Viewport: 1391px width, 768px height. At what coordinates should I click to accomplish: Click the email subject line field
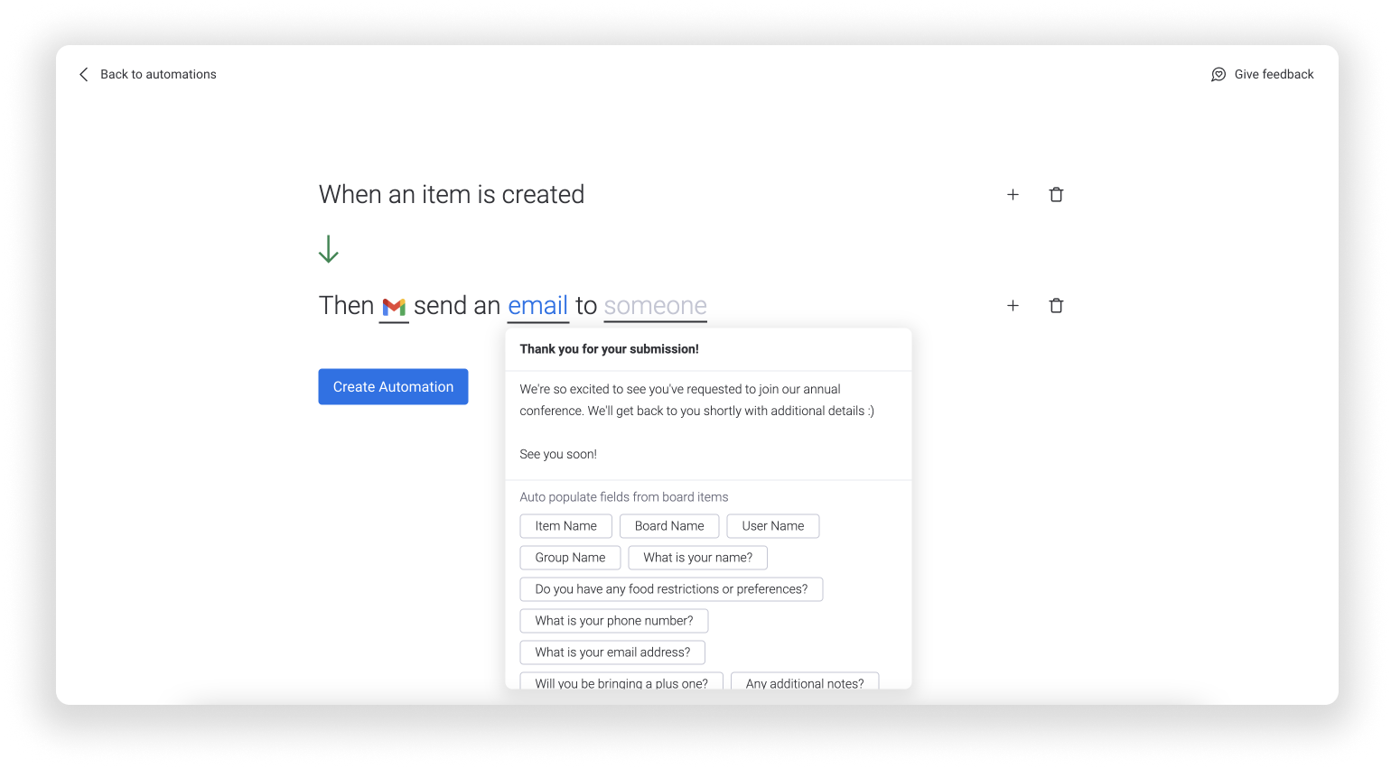[708, 349]
